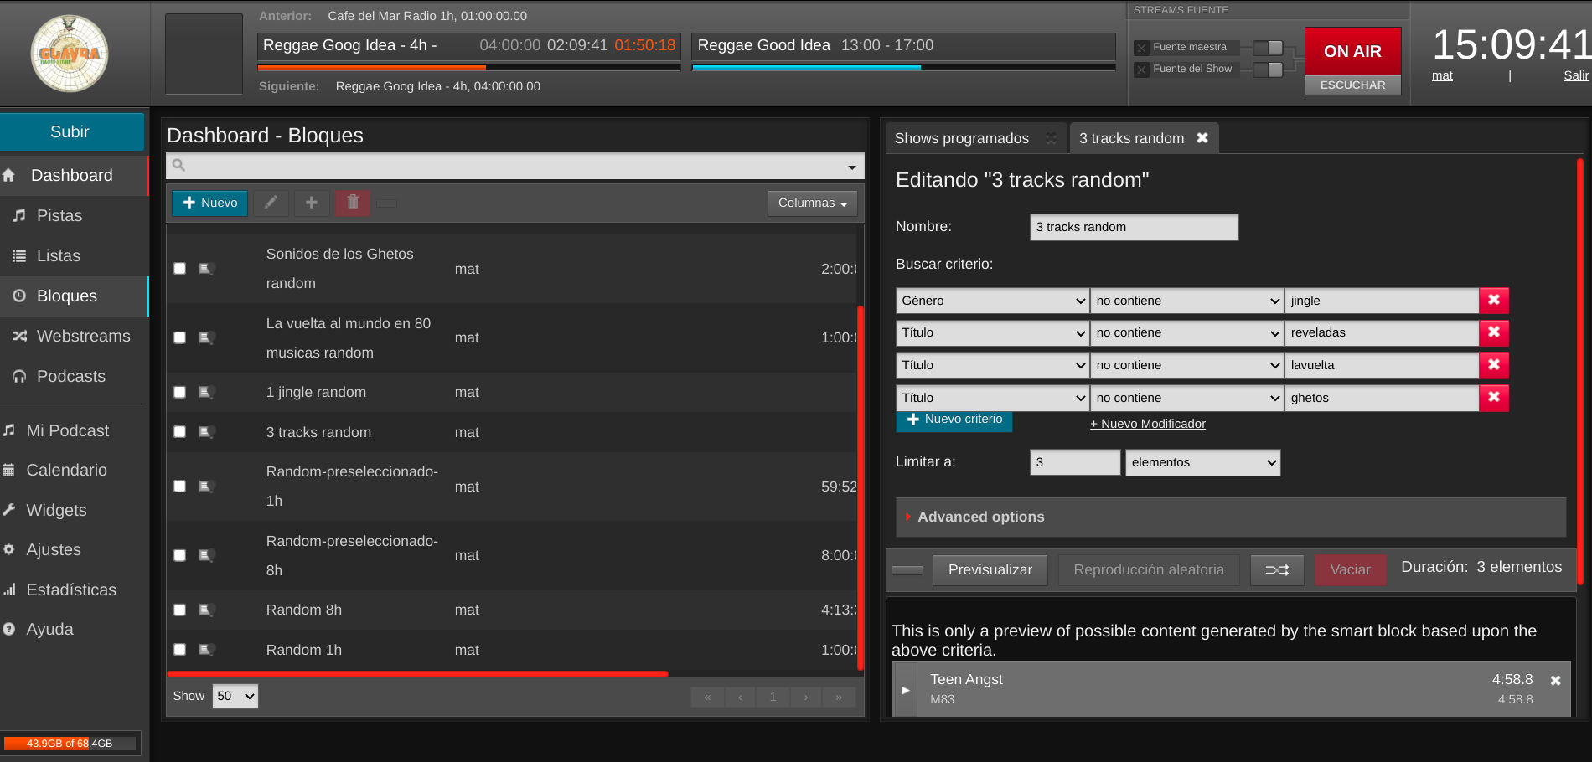Open the Columnas dropdown

pos(812,203)
